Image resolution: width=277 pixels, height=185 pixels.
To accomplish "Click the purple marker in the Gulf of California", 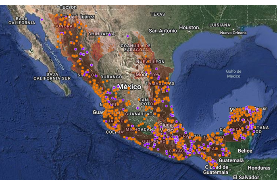I will click(x=42, y=19).
